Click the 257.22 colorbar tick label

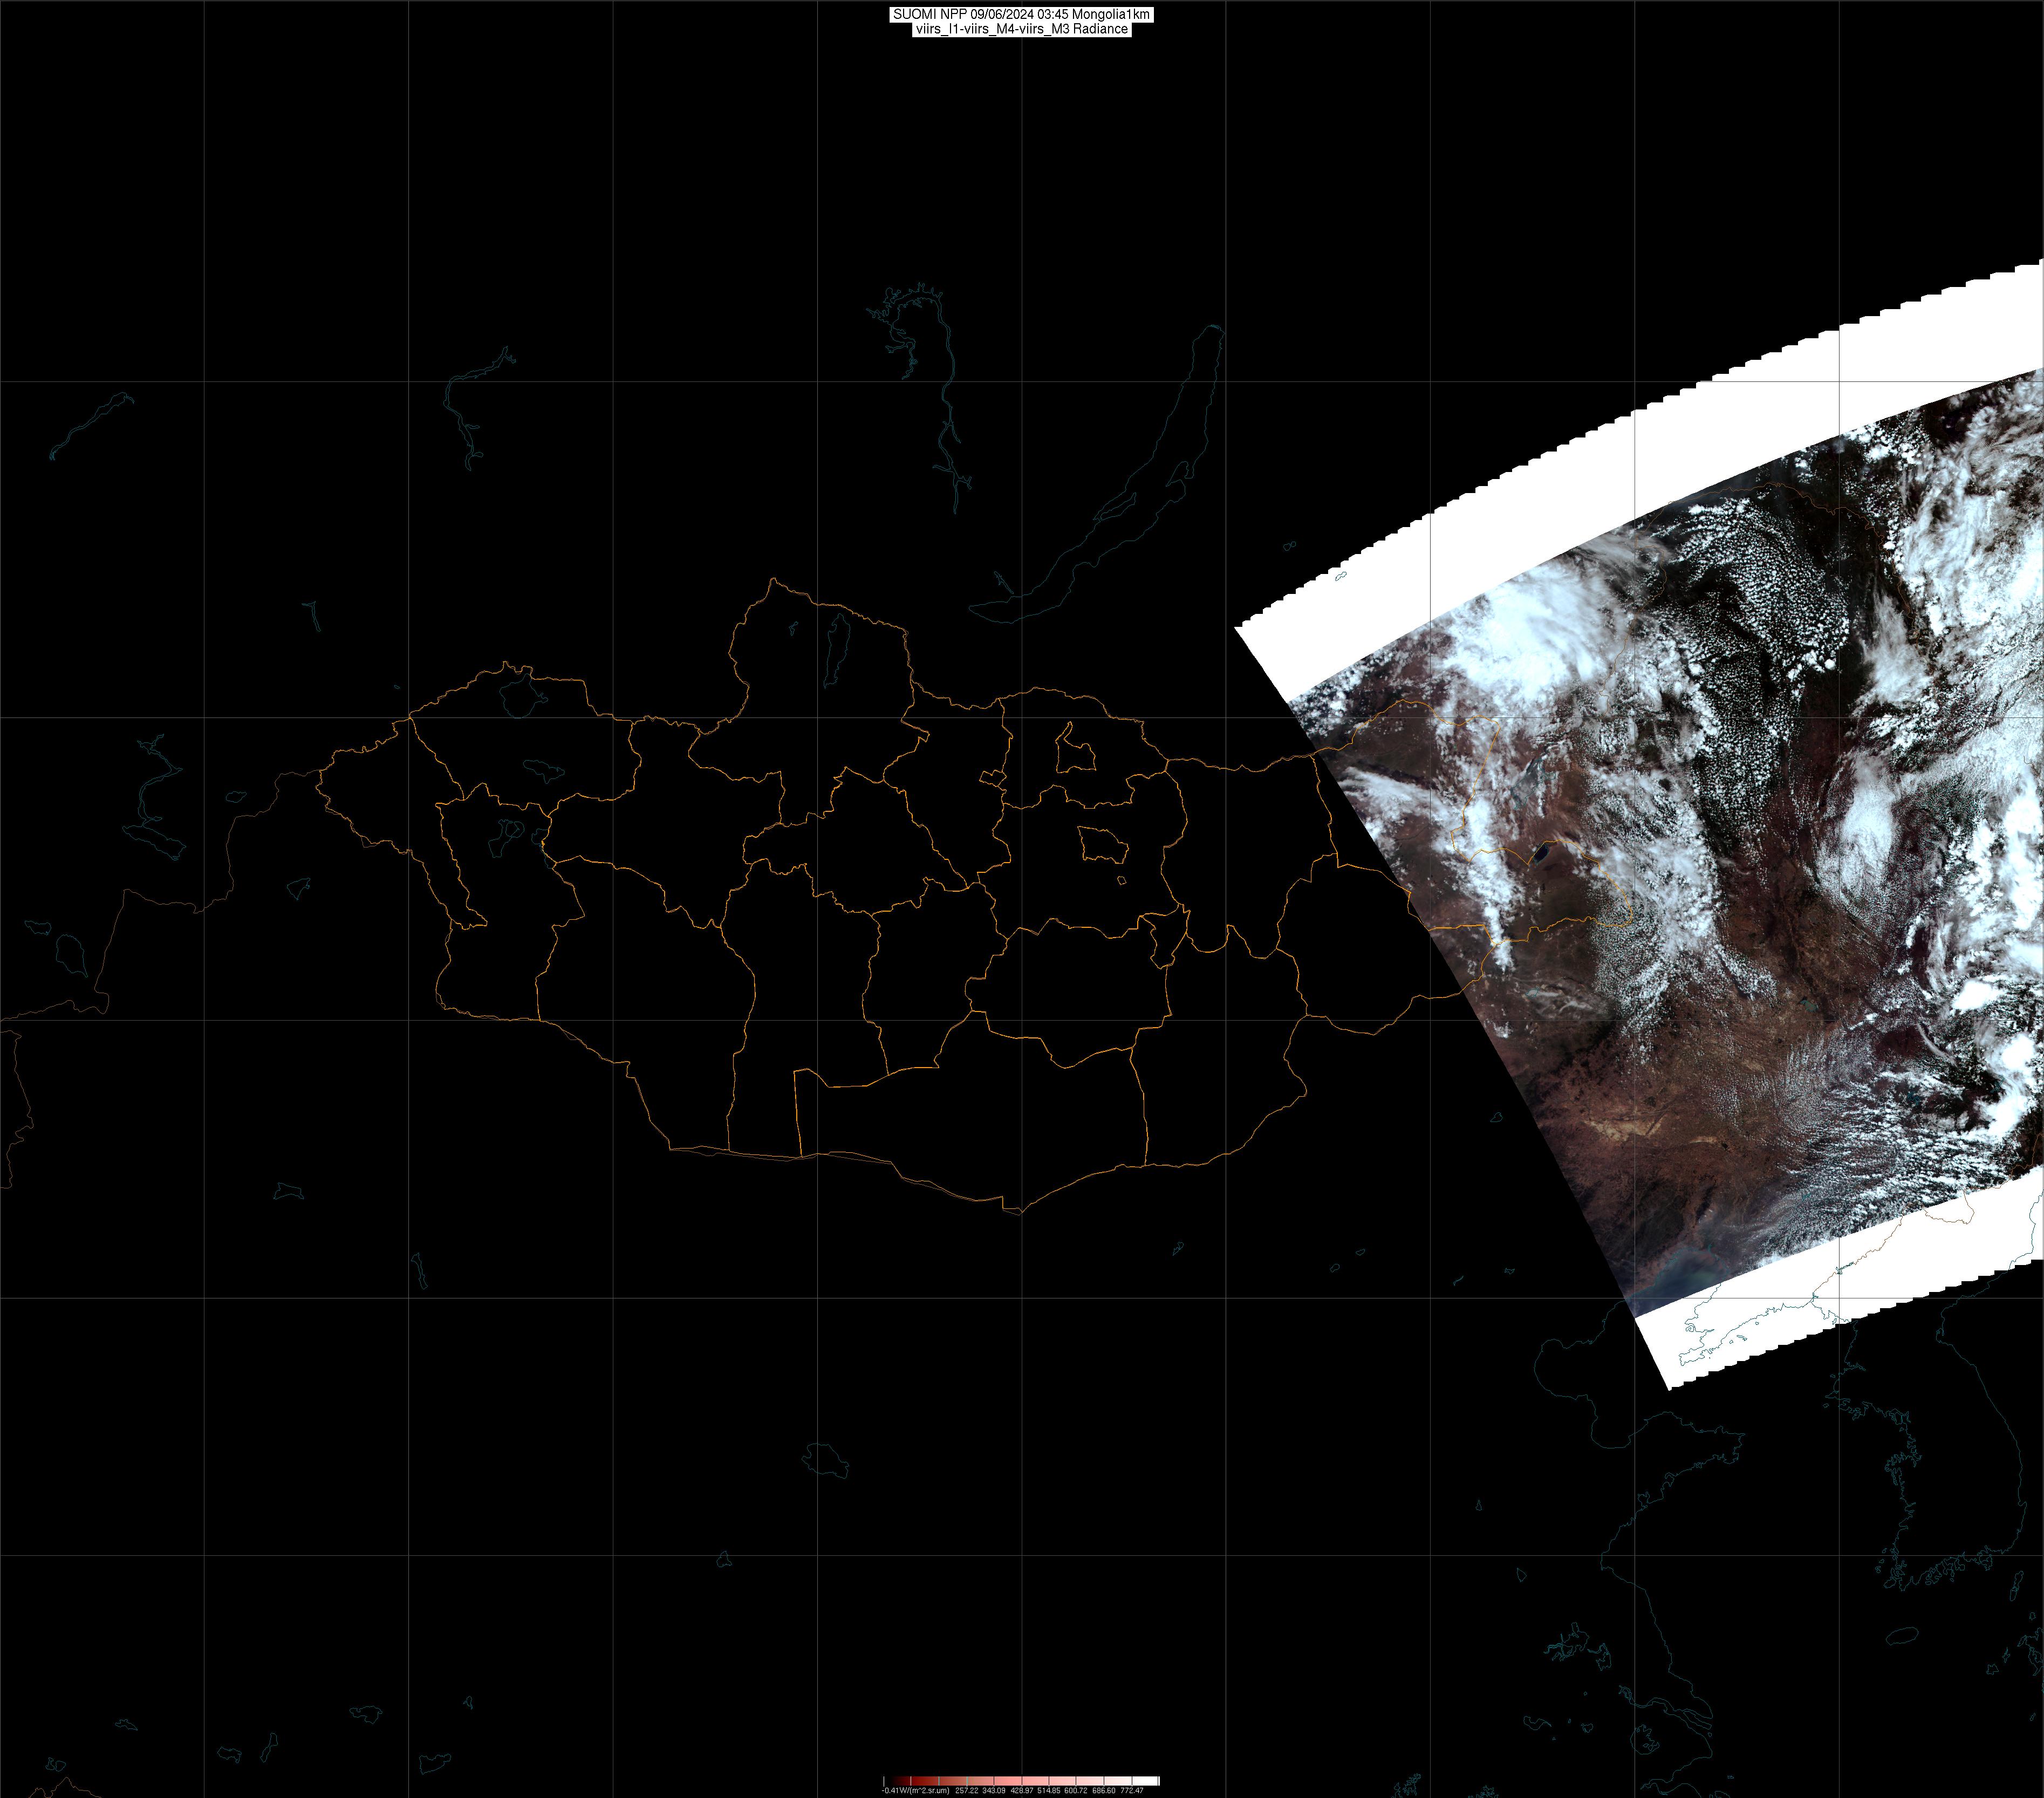966,1790
